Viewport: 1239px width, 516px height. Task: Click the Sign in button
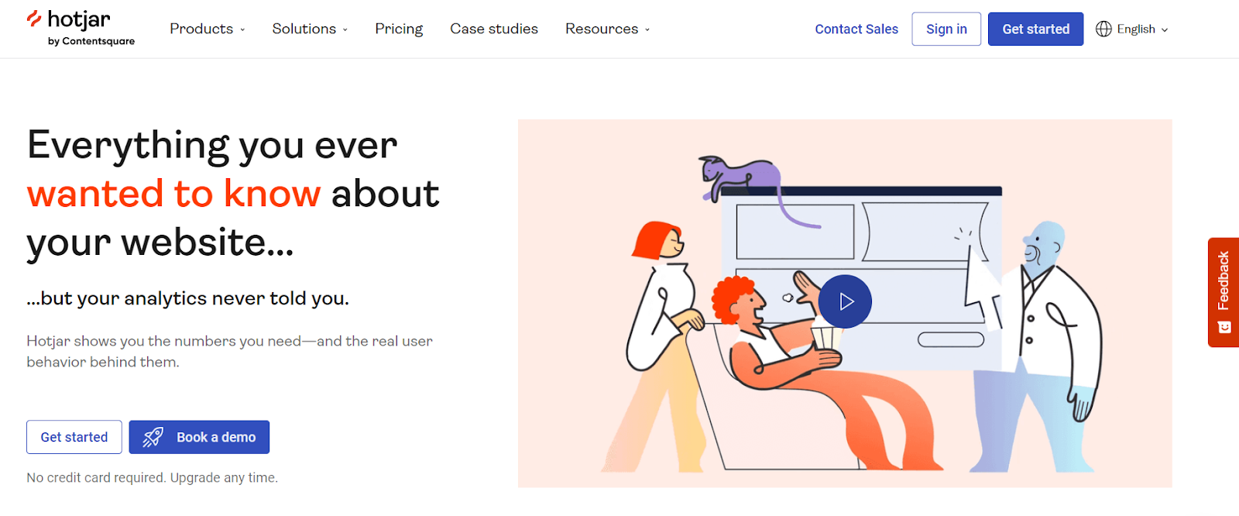tap(946, 29)
